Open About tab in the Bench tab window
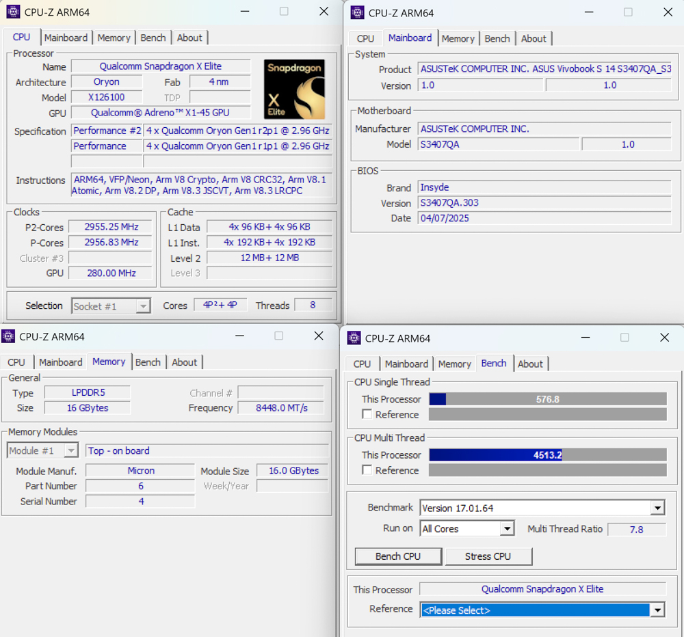684x637 pixels. [530, 364]
